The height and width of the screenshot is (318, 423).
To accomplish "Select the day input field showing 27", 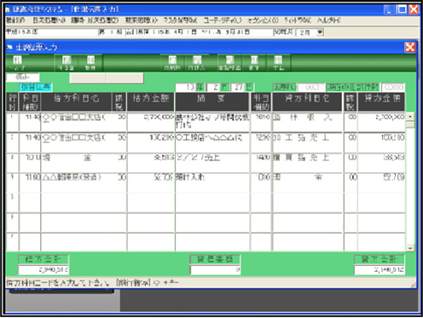I will click(x=239, y=87).
